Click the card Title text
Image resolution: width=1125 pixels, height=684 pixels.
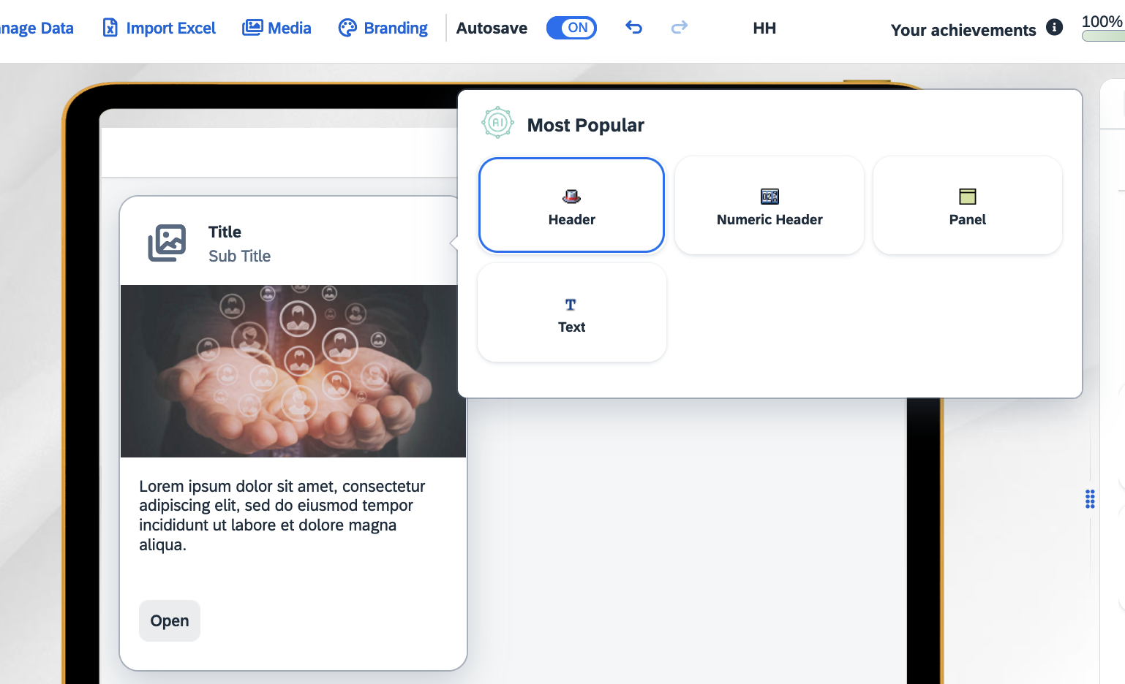(x=225, y=232)
